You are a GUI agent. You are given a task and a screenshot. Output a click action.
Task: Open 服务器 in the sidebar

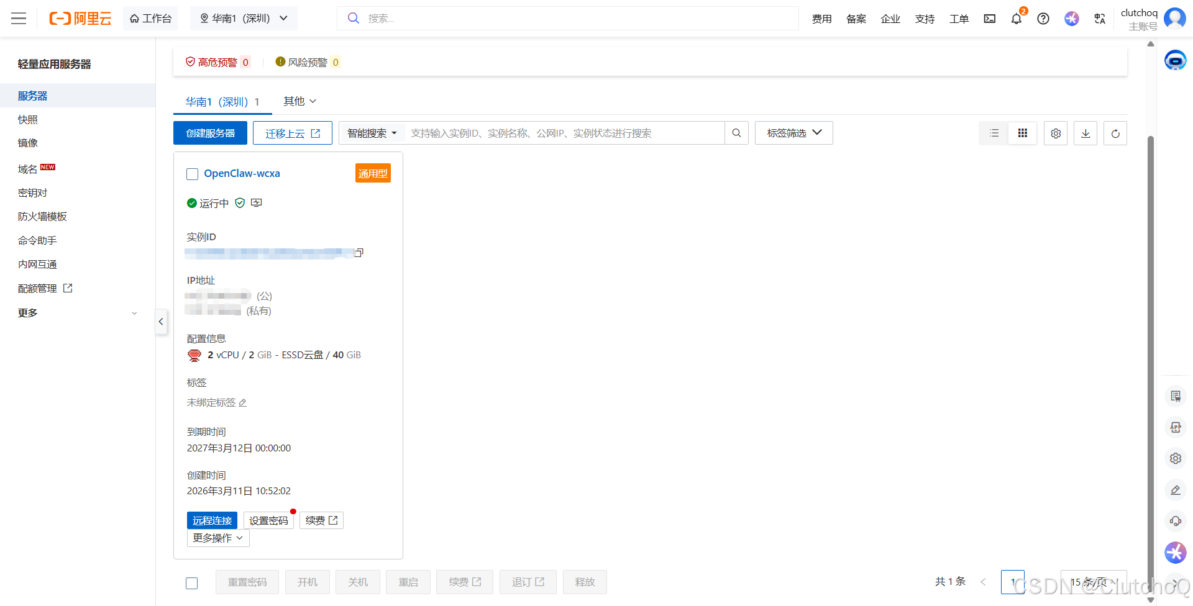click(x=78, y=96)
